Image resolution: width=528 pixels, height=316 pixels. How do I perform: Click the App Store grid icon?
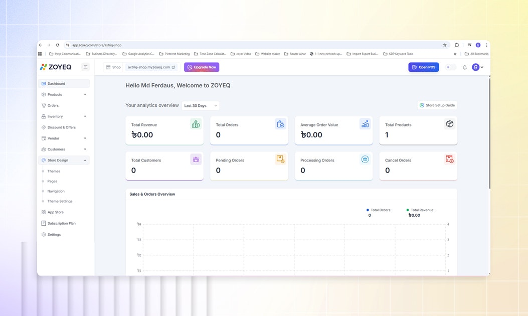tap(44, 212)
